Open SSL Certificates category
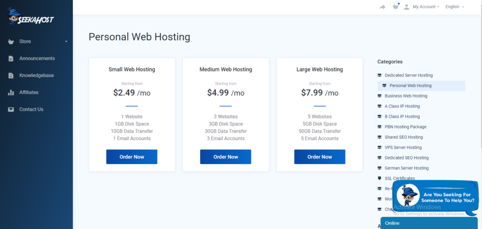482x229 pixels. click(400, 178)
